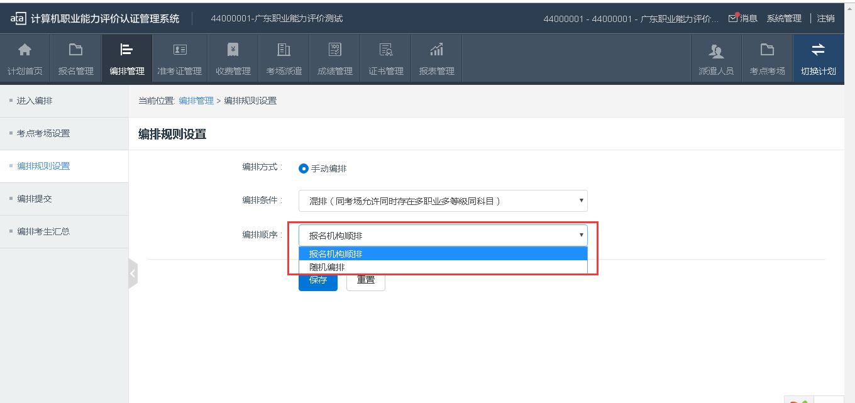Click the 保存 button
The height and width of the screenshot is (403, 855).
point(318,280)
